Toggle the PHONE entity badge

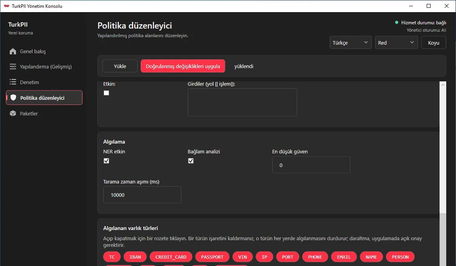point(315,257)
